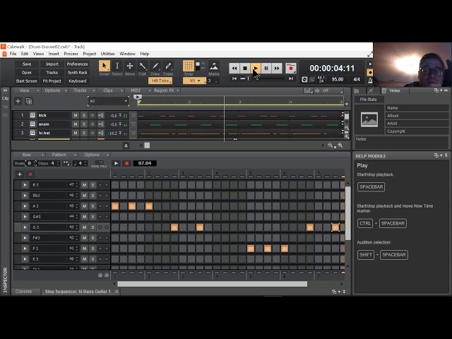Open the Views menu
The height and width of the screenshot is (339, 452).
coord(38,54)
